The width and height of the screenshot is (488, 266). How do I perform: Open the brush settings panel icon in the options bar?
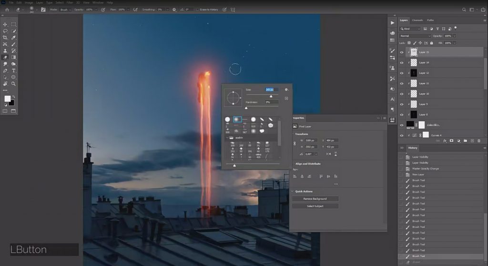tap(43, 10)
